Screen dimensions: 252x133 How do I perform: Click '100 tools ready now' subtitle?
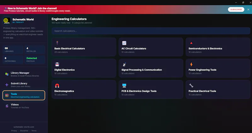(x=61, y=23)
